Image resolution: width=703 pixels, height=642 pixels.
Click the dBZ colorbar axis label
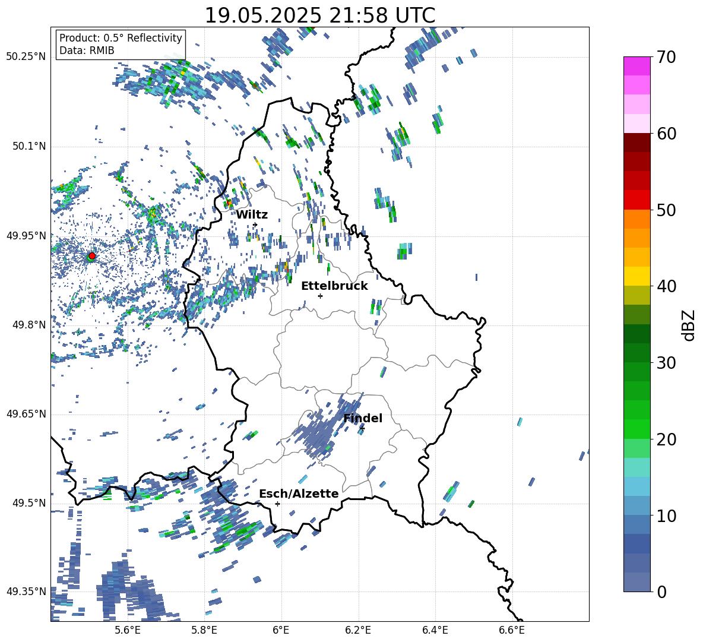[689, 325]
